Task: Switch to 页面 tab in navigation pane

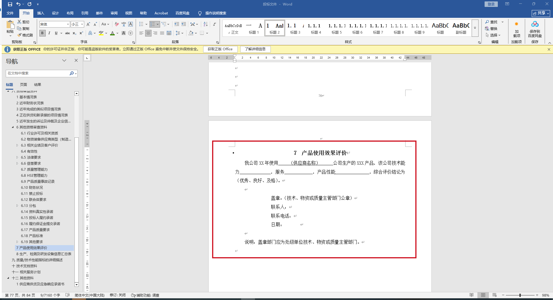Action: tap(24, 85)
